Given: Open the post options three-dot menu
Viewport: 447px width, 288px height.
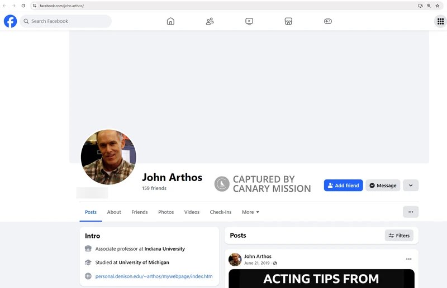Looking at the screenshot, I should (408, 259).
